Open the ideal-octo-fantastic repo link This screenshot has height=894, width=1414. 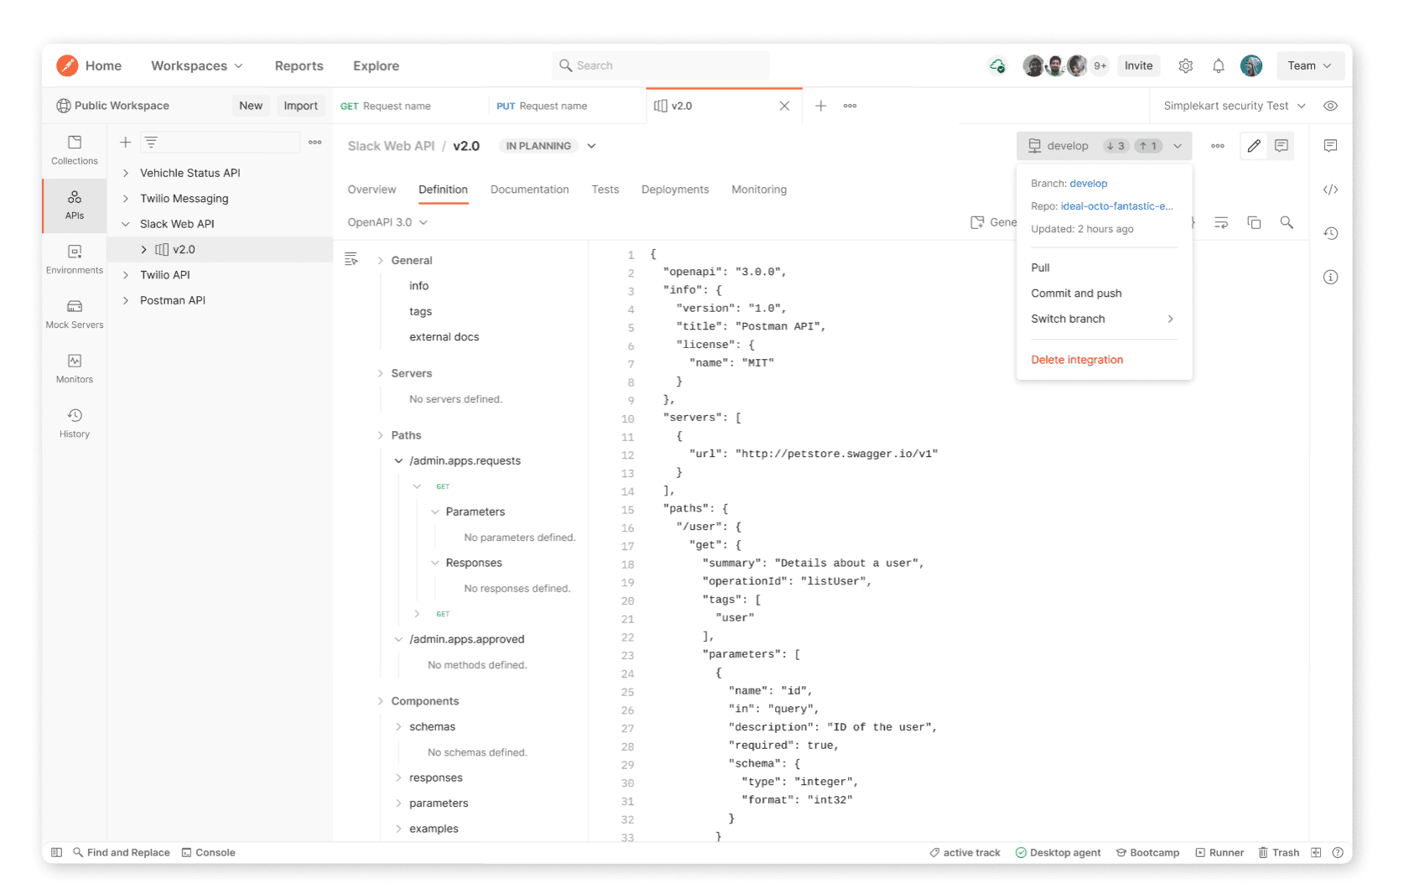pos(1116,206)
